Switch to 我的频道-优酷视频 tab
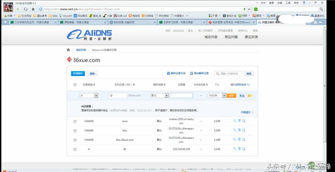The width and height of the screenshot is (335, 172). 133,22
